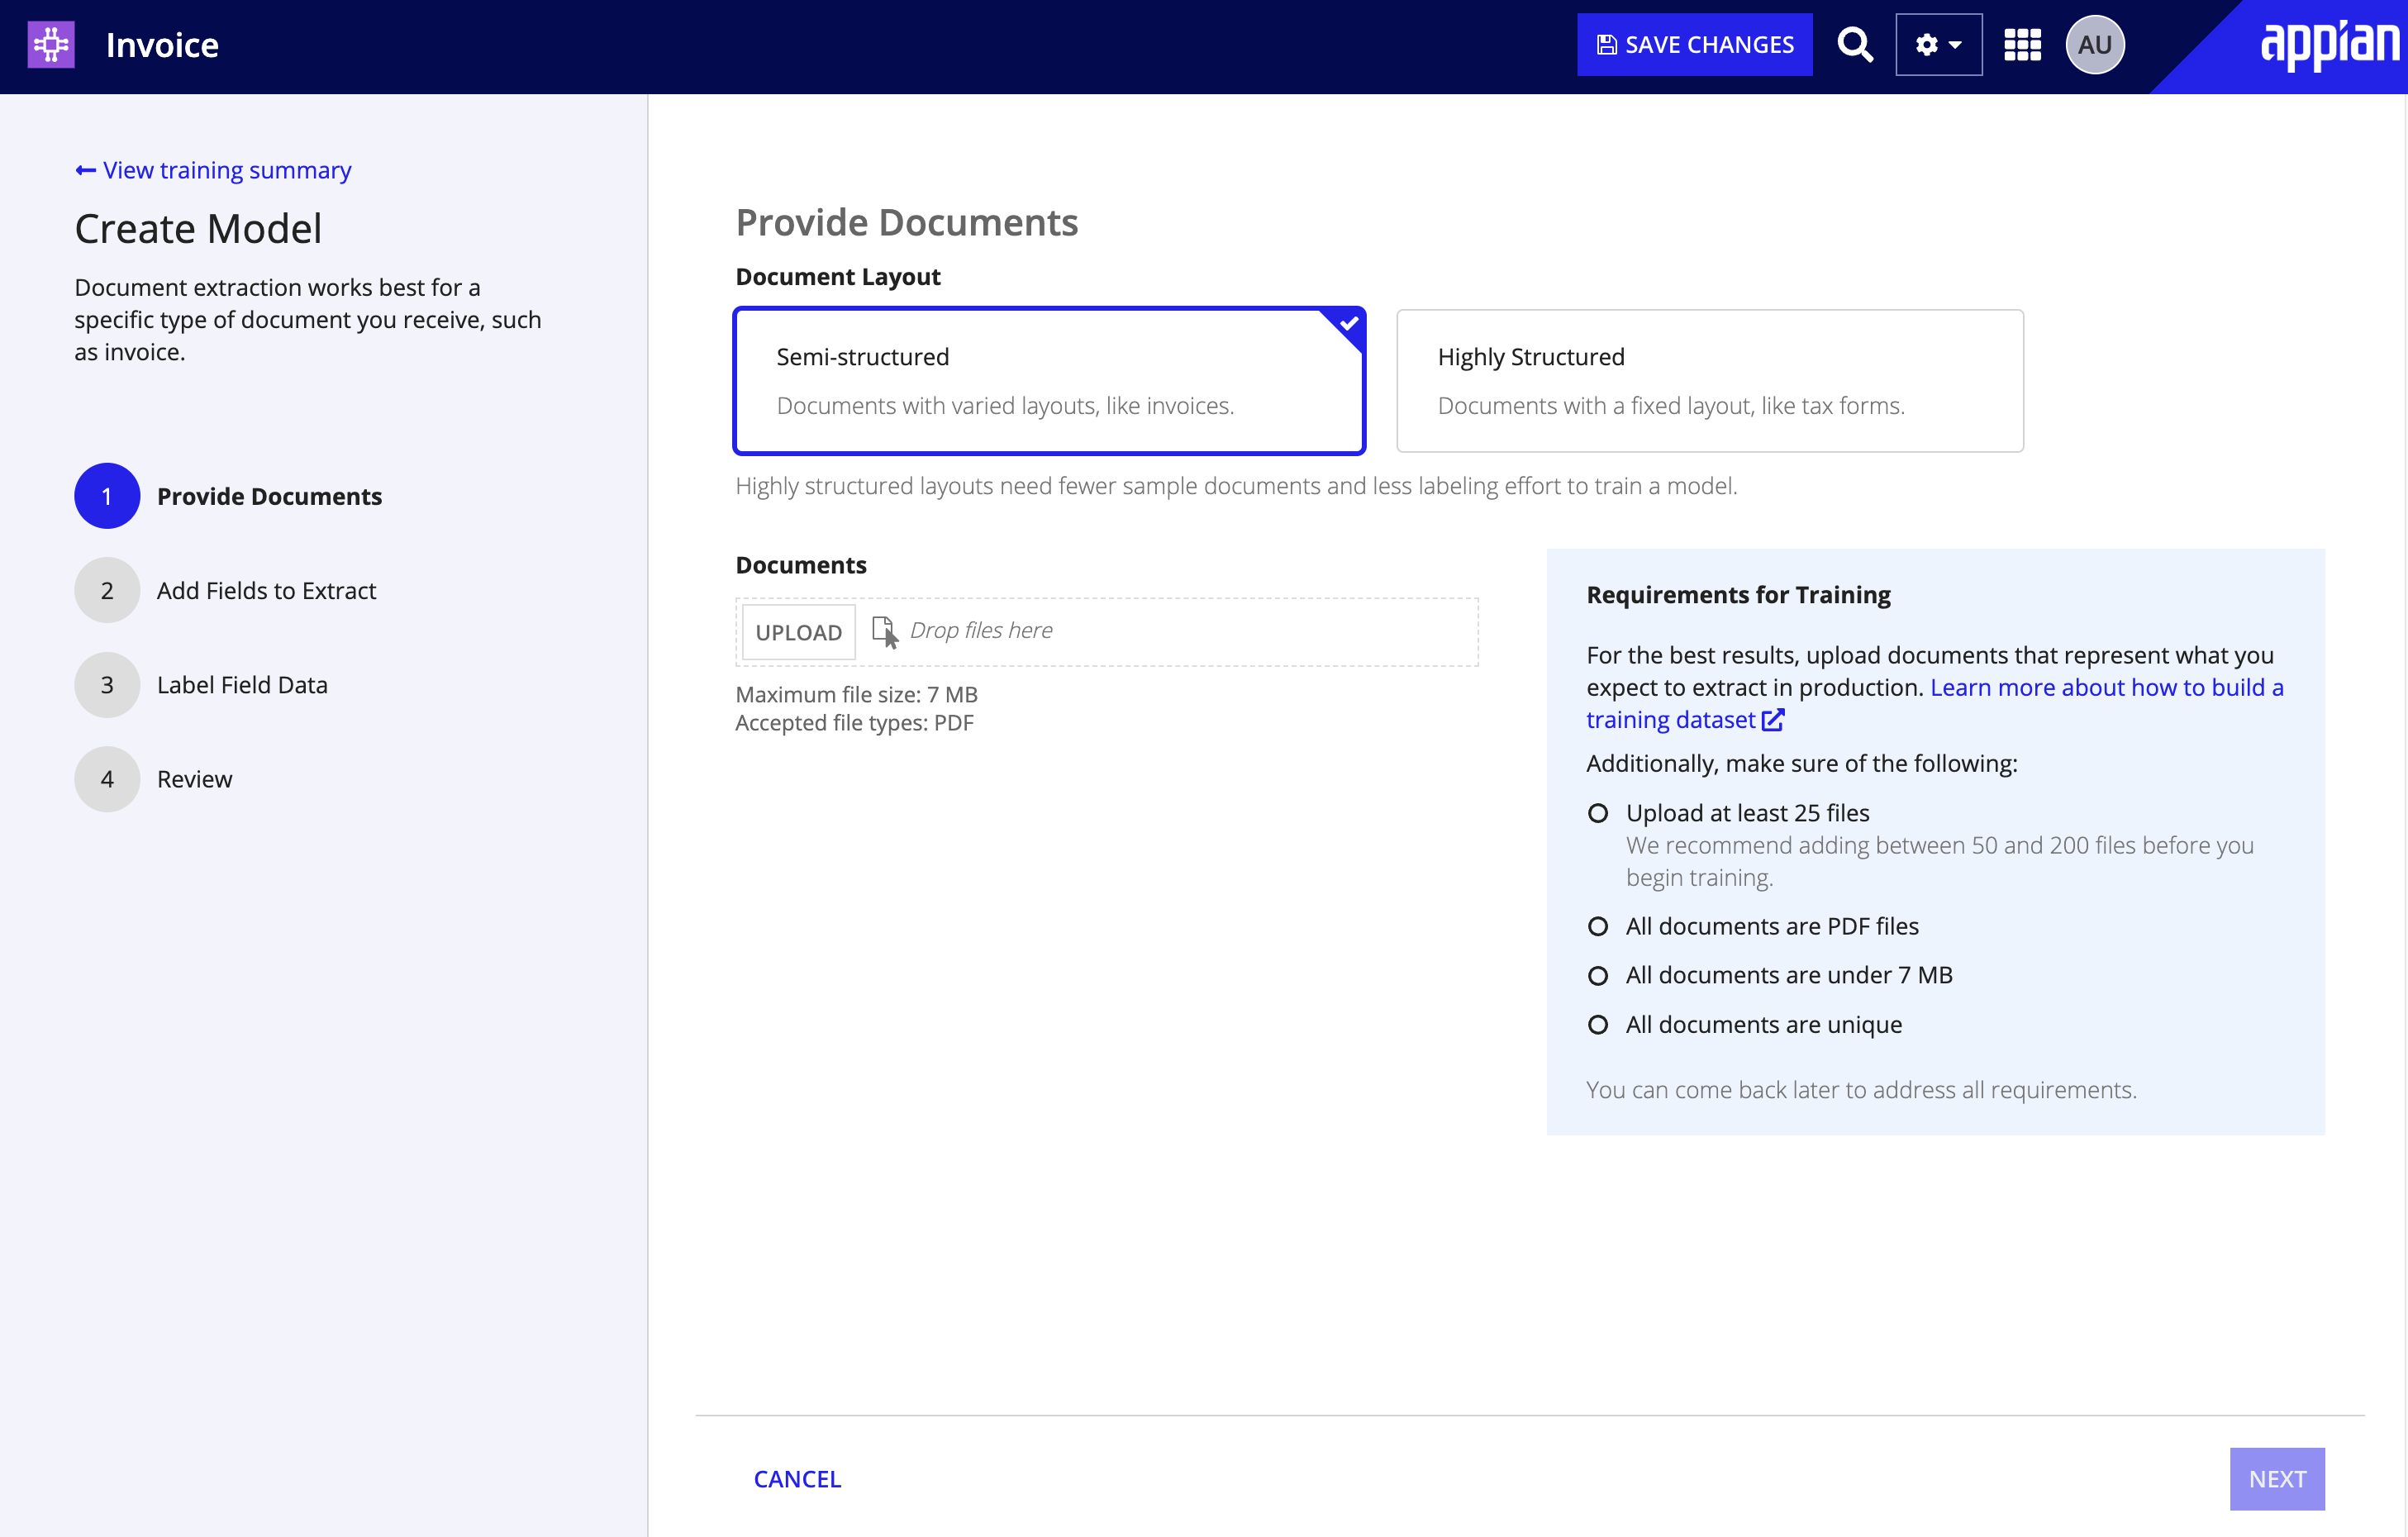The width and height of the screenshot is (2408, 1537).
Task: Click the Requirements for Training heading
Action: 1738,594
